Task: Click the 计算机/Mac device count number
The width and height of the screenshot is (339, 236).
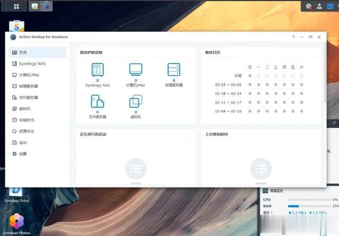Action: click(136, 80)
